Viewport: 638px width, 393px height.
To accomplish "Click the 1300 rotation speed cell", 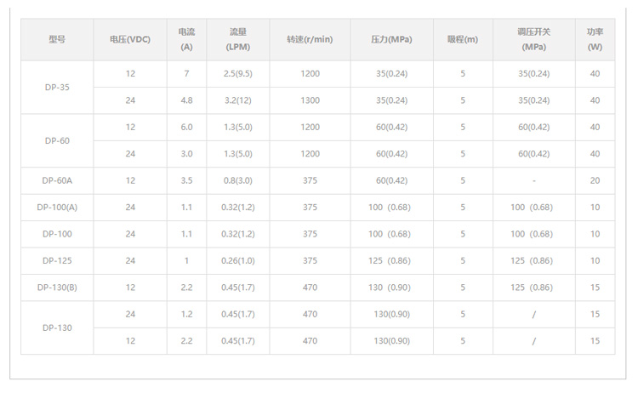I will (x=310, y=100).
